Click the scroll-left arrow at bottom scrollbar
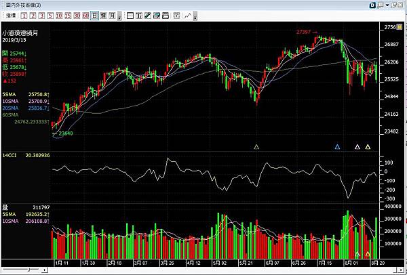 (45, 270)
